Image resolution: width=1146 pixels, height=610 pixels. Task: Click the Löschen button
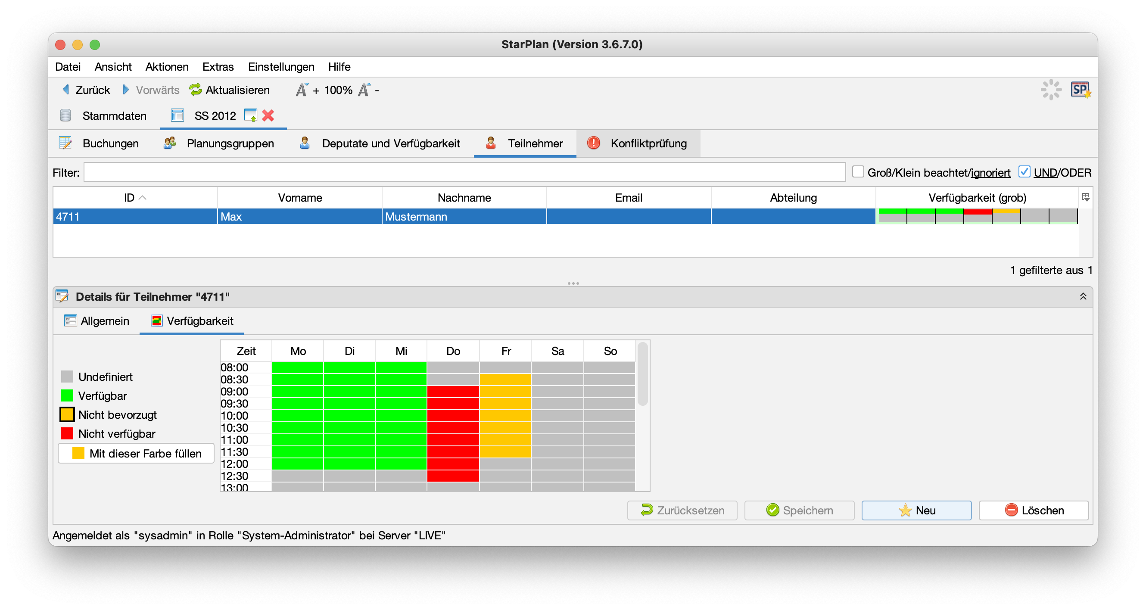pos(1034,510)
